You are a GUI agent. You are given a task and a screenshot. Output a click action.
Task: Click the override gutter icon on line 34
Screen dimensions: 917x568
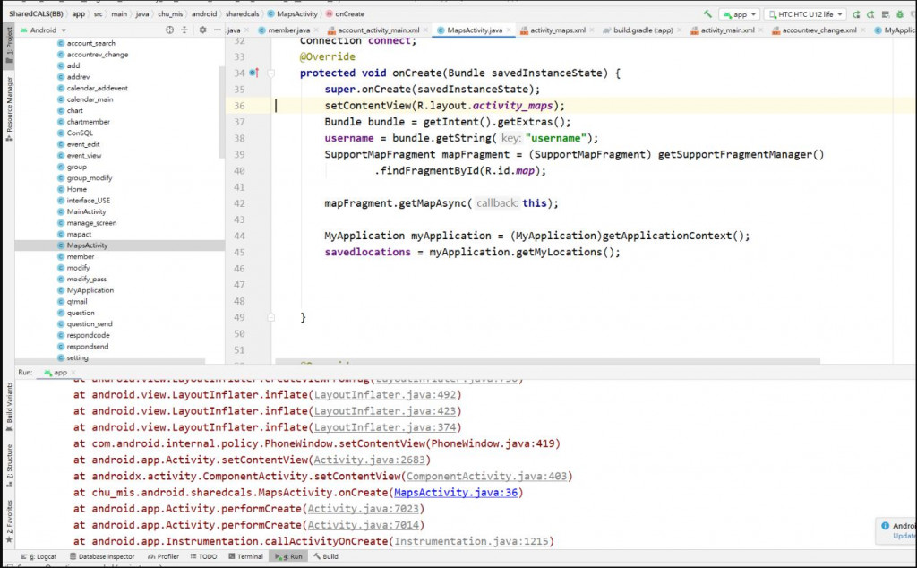pos(253,73)
